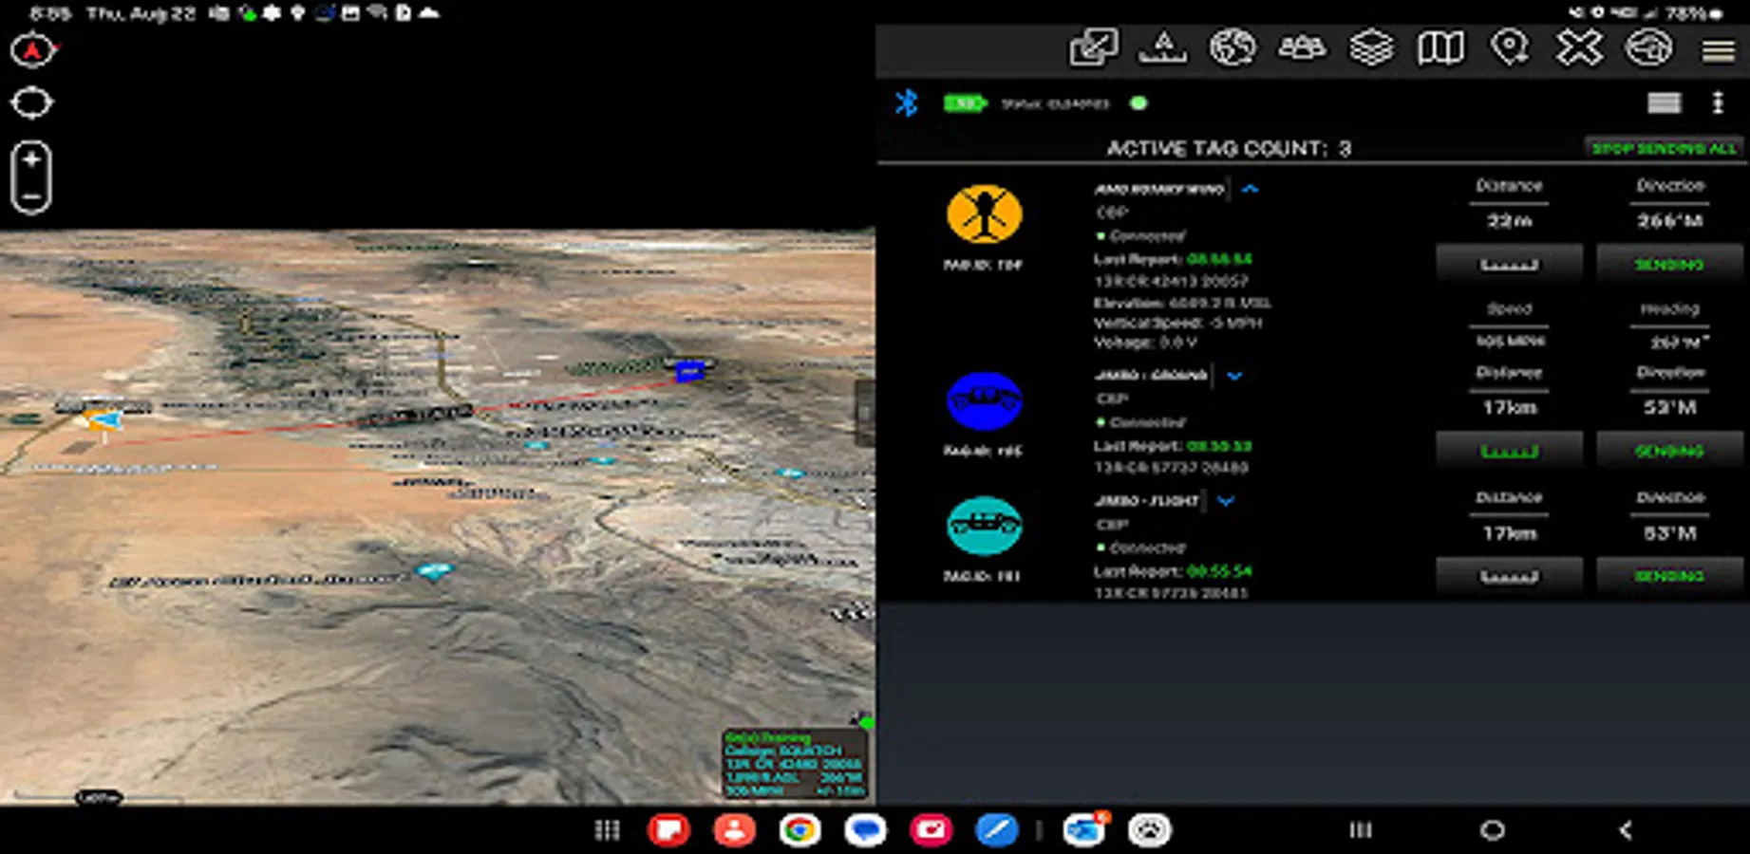This screenshot has height=854, width=1750.
Task: Open the red camera app in taskbar
Action: coord(931,830)
